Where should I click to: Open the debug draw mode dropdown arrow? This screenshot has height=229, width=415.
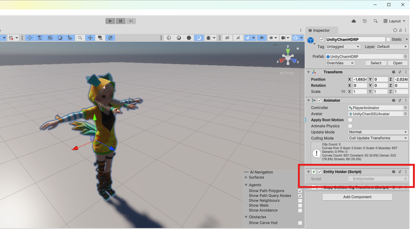(x=214, y=38)
